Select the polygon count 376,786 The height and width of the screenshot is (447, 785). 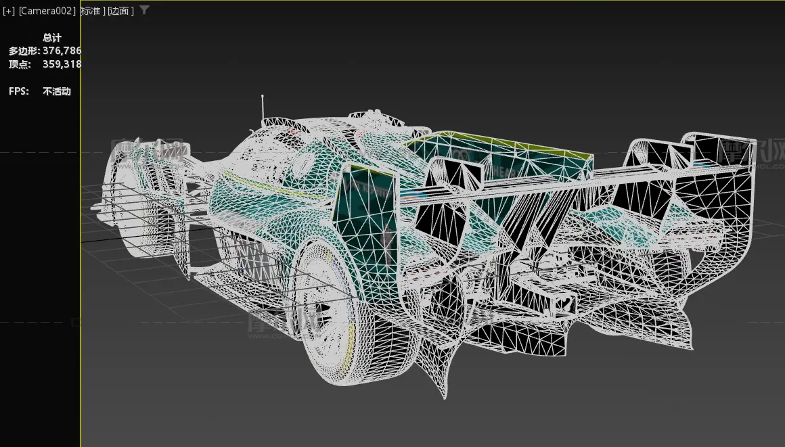(62, 51)
